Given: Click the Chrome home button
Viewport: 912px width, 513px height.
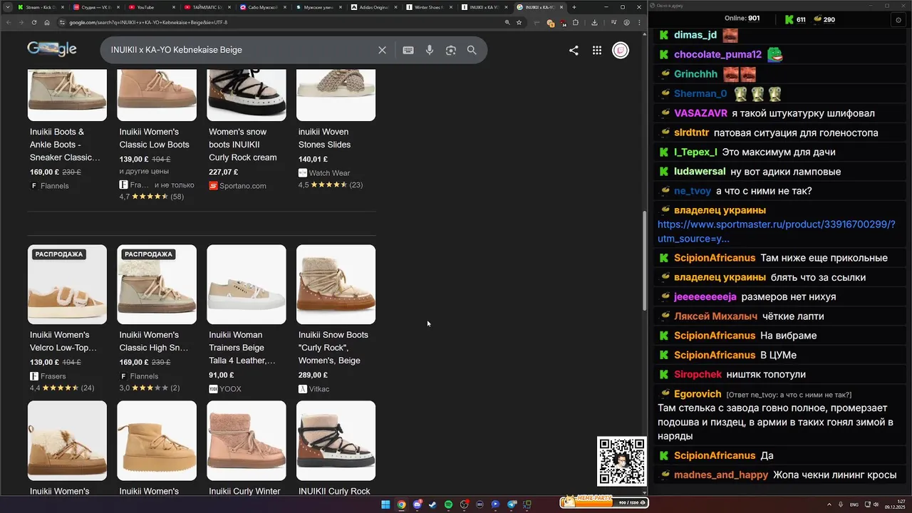Looking at the screenshot, I should click(46, 22).
